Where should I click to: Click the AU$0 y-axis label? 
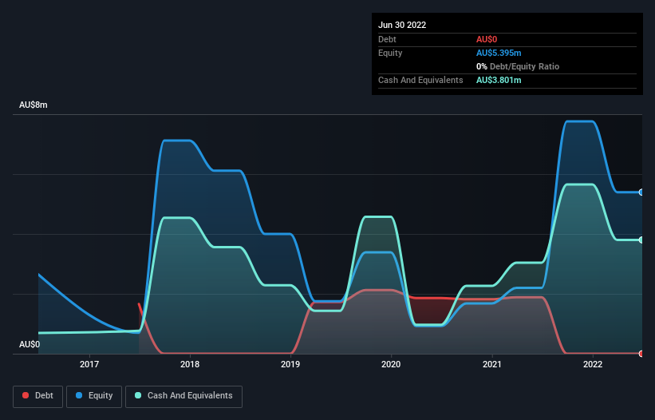point(30,344)
